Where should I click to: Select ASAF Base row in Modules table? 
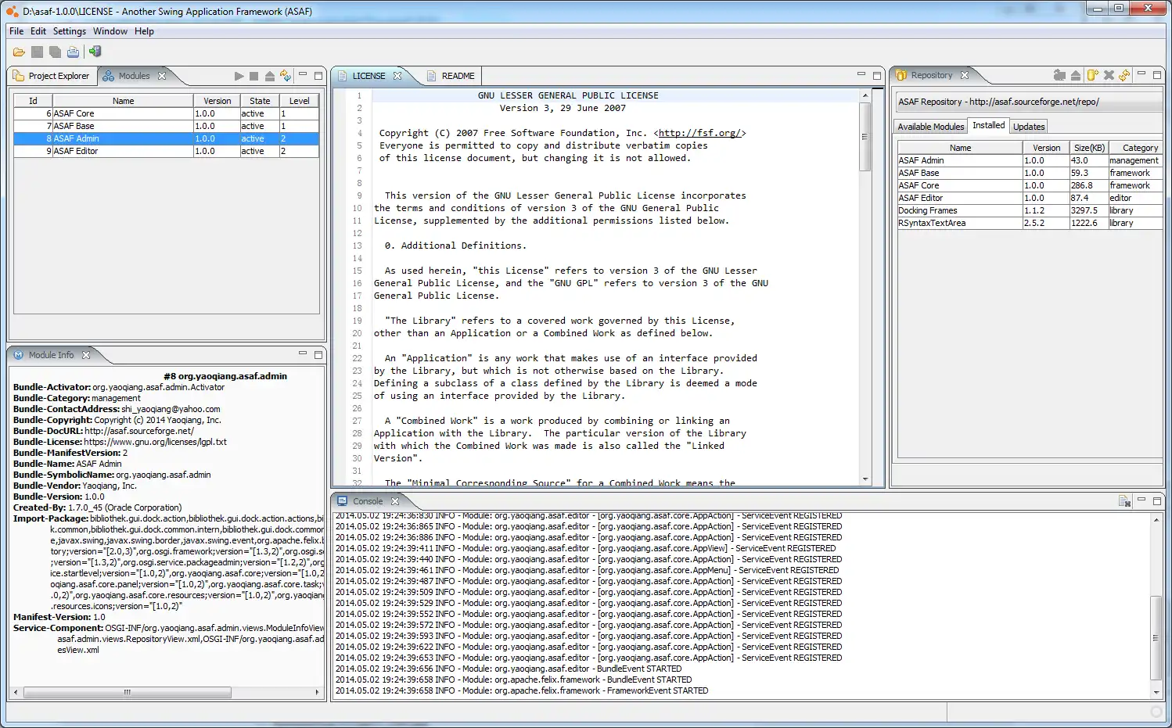coord(166,126)
